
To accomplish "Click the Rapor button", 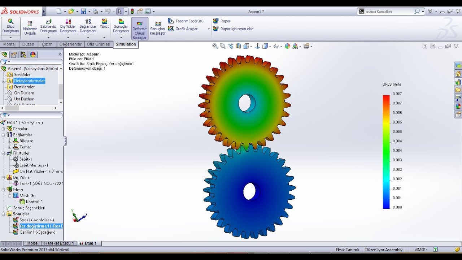I will [x=222, y=21].
